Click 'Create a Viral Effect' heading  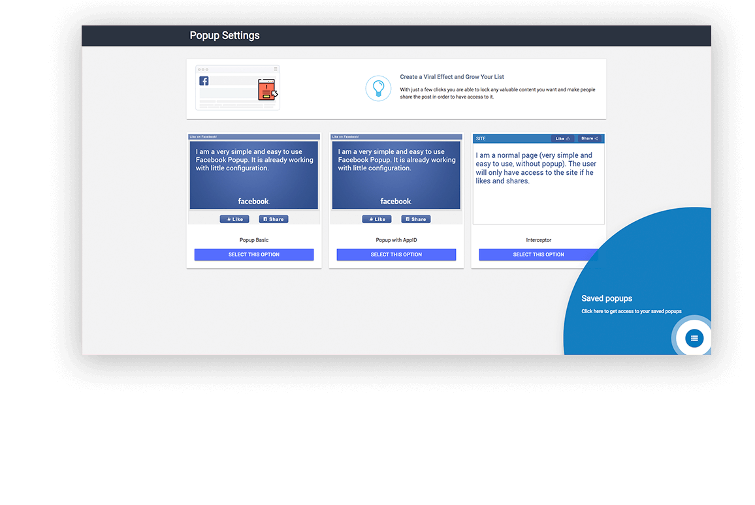tap(452, 77)
